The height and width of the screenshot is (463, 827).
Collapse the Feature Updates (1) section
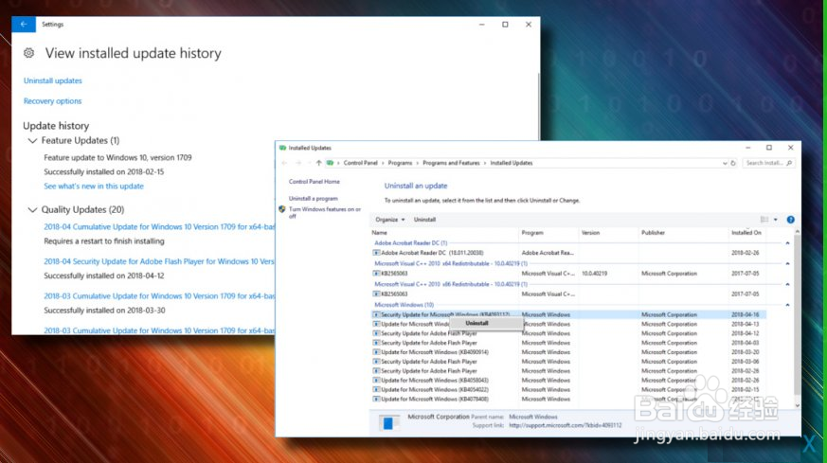point(32,141)
